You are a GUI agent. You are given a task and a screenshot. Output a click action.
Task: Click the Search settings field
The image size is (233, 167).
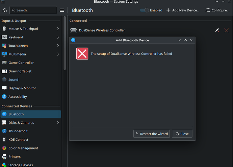tap(33, 10)
